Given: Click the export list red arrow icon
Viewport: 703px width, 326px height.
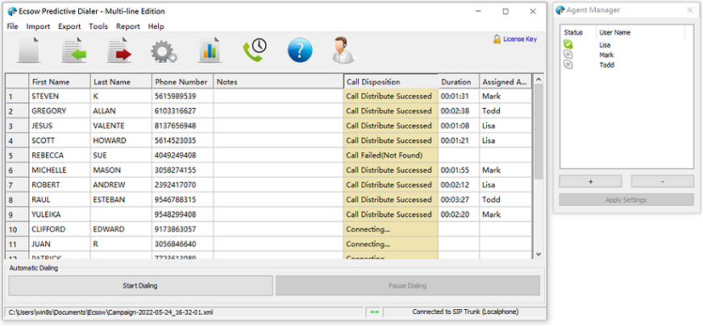Looking at the screenshot, I should pyautogui.click(x=119, y=50).
